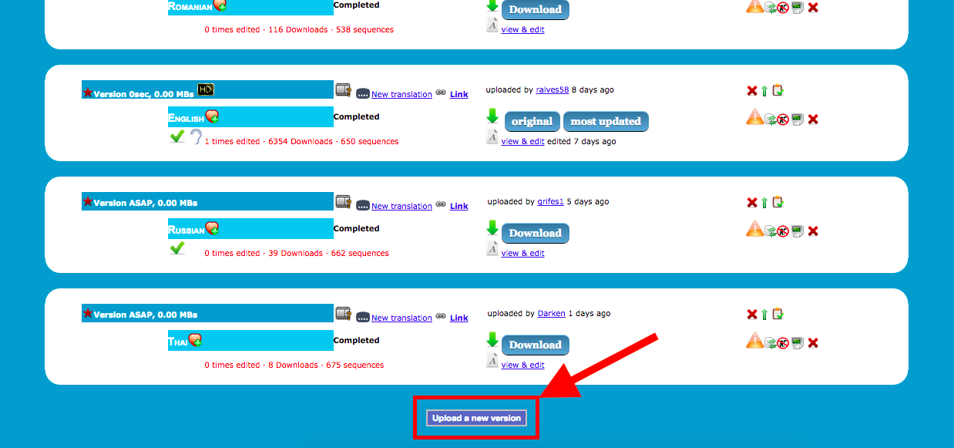Download the Thai subtitle
The height and width of the screenshot is (448, 954).
coord(535,345)
